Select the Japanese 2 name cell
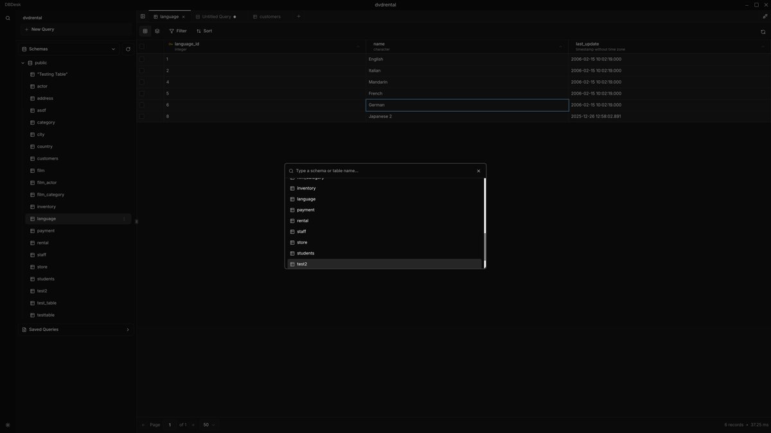The width and height of the screenshot is (771, 433). [x=467, y=116]
